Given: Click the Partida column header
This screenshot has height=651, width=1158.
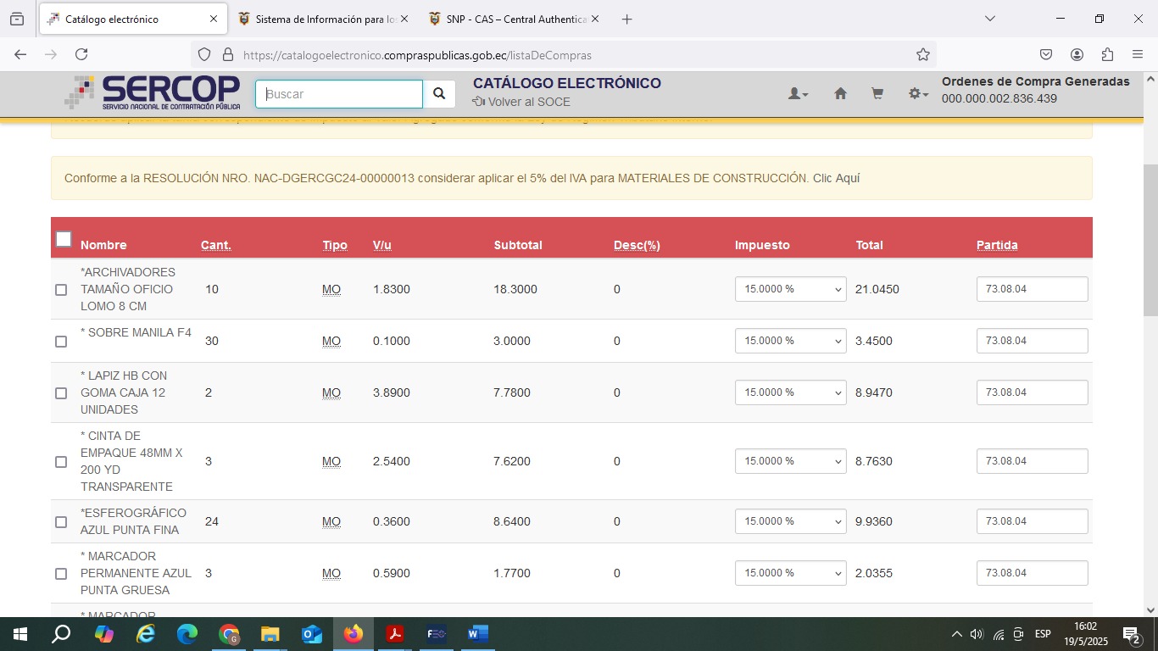Looking at the screenshot, I should click(997, 245).
